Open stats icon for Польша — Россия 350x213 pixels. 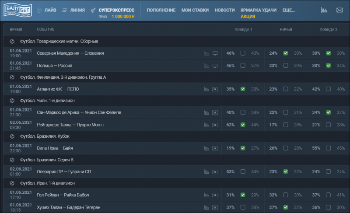(x=206, y=66)
